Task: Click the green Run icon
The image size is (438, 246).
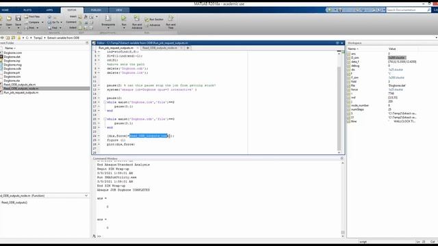Action: 124,18
